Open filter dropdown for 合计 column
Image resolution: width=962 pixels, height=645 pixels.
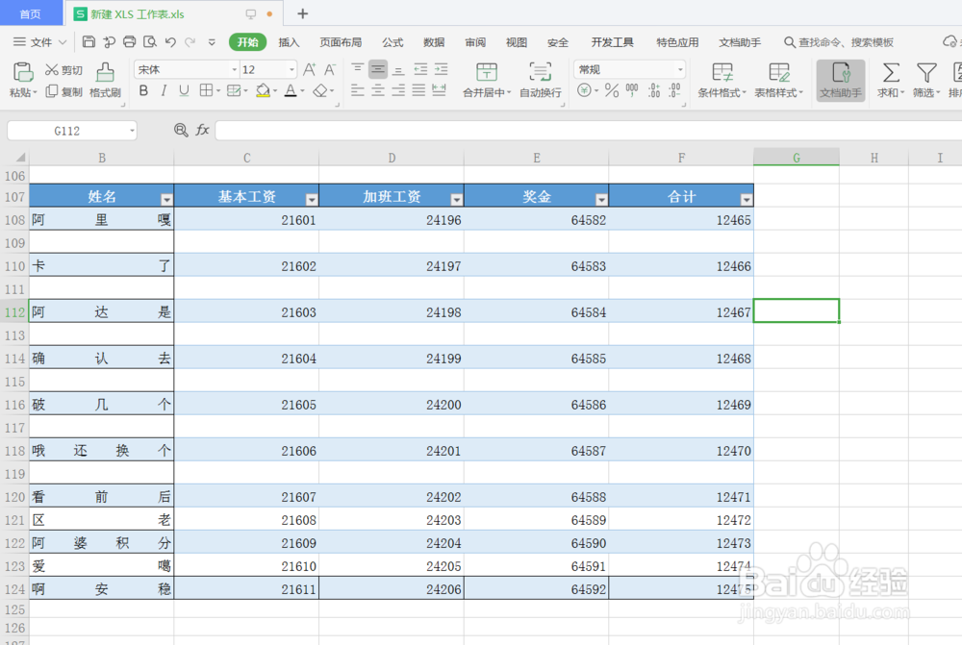747,199
